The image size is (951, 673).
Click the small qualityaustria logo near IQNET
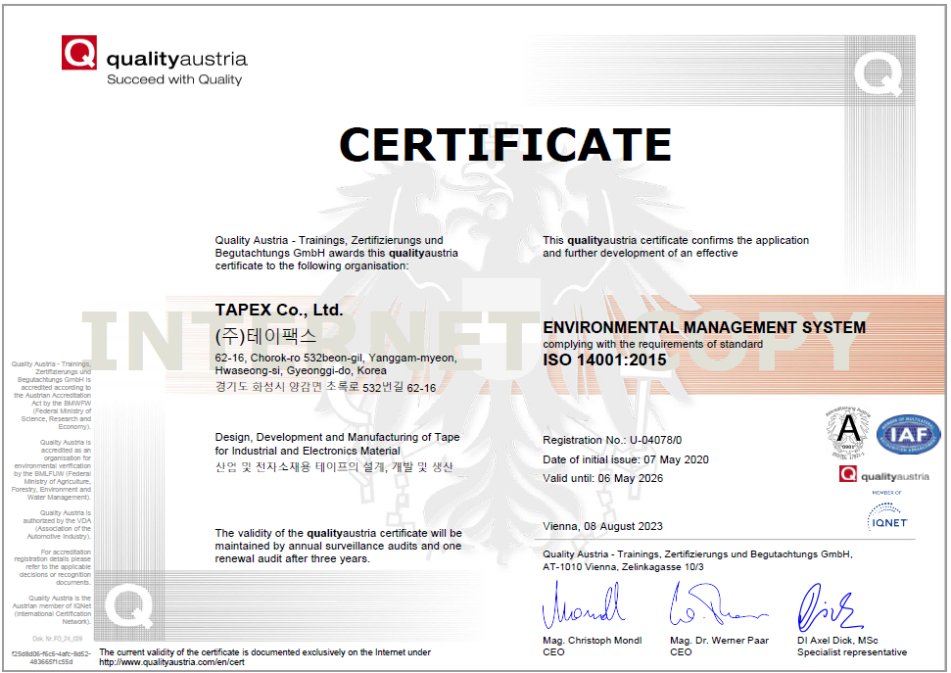(884, 474)
